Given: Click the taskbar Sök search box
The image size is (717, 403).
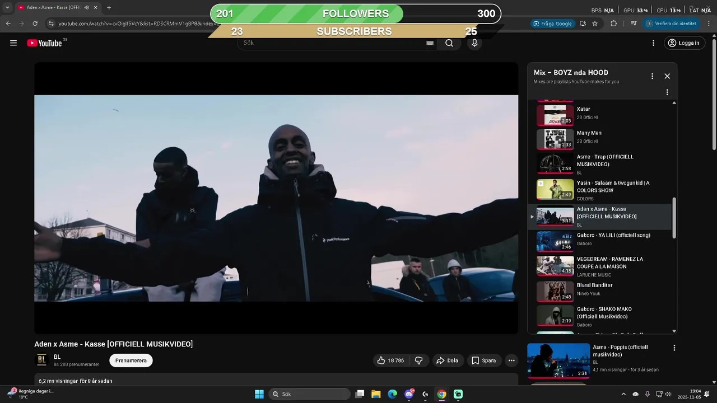Looking at the screenshot, I should 310,394.
